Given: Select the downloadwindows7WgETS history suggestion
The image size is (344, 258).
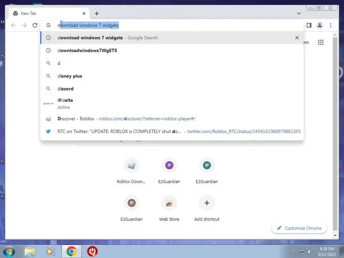Looking at the screenshot, I should tap(172, 50).
